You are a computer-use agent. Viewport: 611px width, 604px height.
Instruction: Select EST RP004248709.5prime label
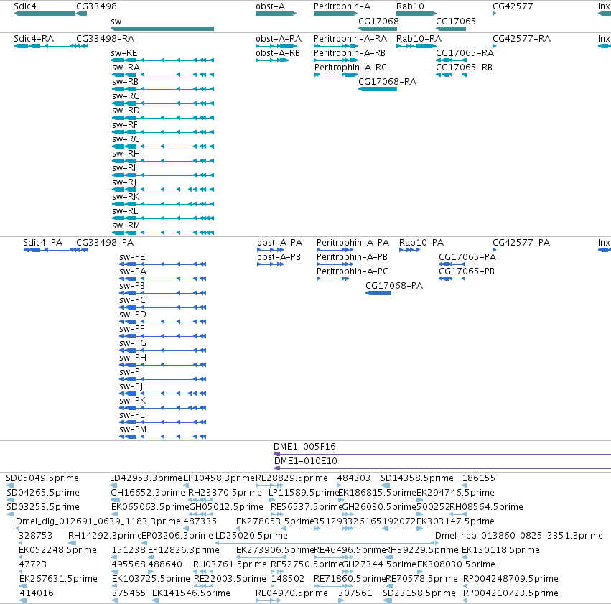pos(510,579)
